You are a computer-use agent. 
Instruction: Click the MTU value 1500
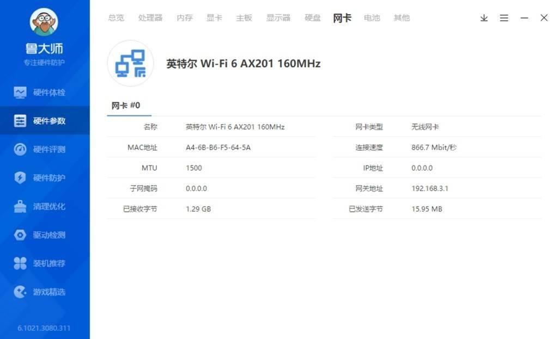(x=194, y=168)
